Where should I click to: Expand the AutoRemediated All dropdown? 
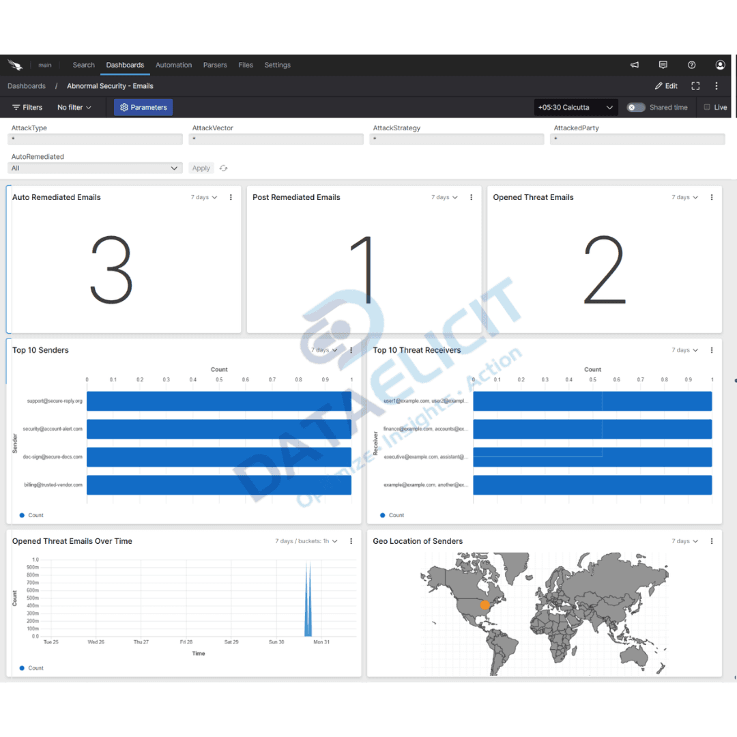point(94,168)
